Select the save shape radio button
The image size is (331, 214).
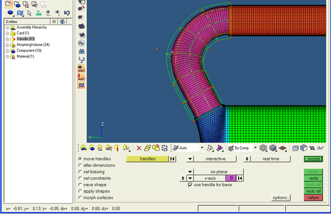80,185
